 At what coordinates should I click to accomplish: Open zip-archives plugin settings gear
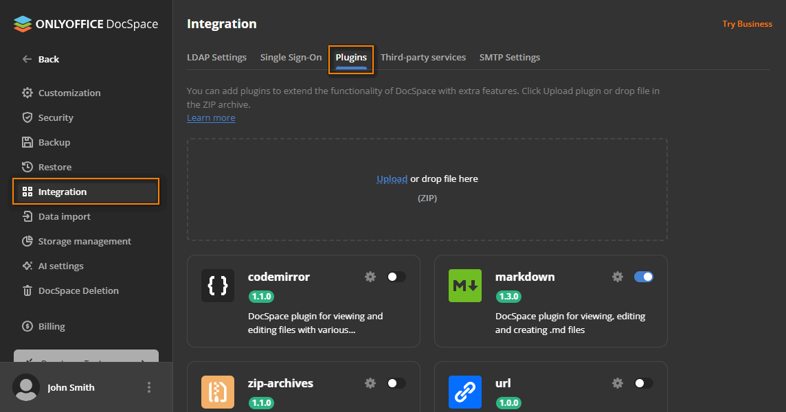[x=370, y=383]
